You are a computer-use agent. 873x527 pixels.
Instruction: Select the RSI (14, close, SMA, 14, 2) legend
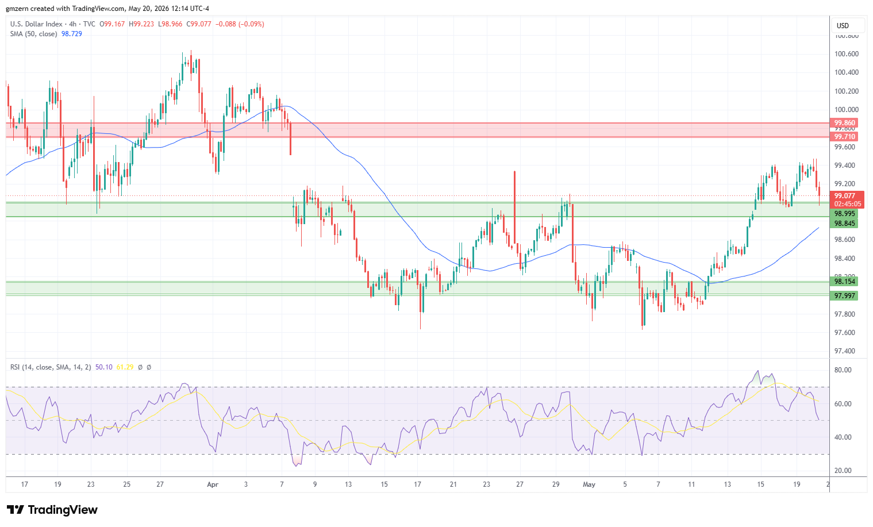click(51, 367)
